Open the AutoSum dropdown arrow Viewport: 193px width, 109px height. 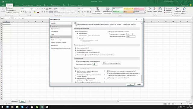coord(173,8)
